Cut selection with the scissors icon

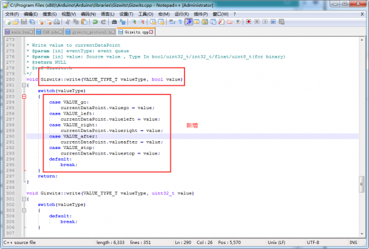pyautogui.click(x=68, y=22)
